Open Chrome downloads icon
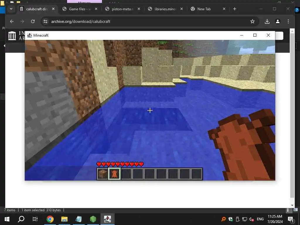 267,21
